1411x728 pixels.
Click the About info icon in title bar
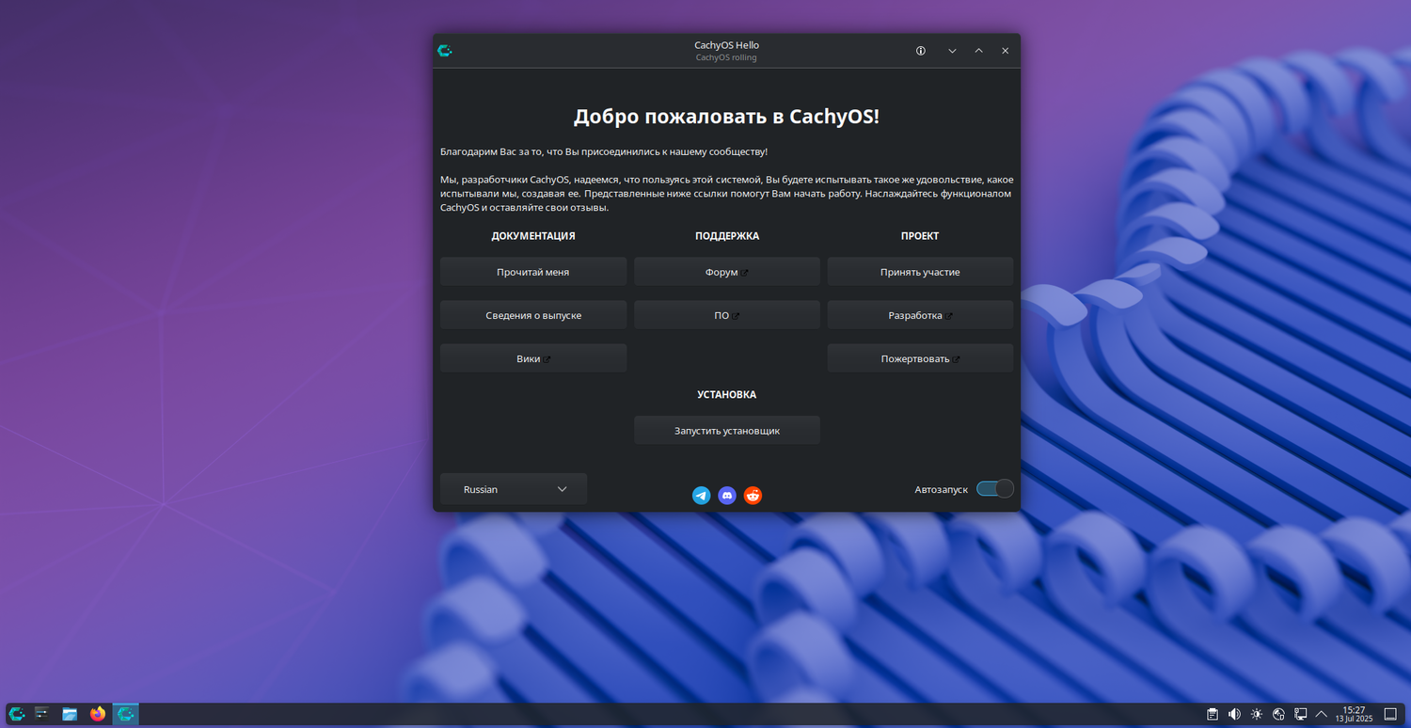pos(921,51)
